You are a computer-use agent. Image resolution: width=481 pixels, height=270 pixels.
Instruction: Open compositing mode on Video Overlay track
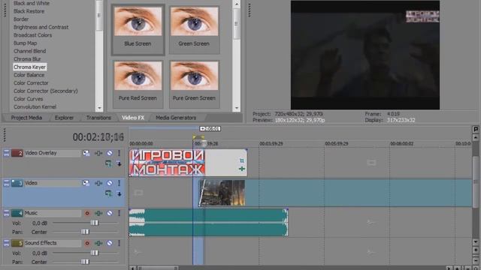[x=108, y=163]
